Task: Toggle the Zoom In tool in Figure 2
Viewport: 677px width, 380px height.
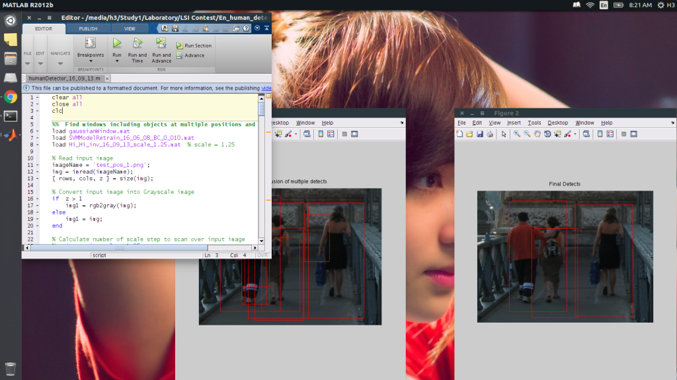Action: (517, 134)
